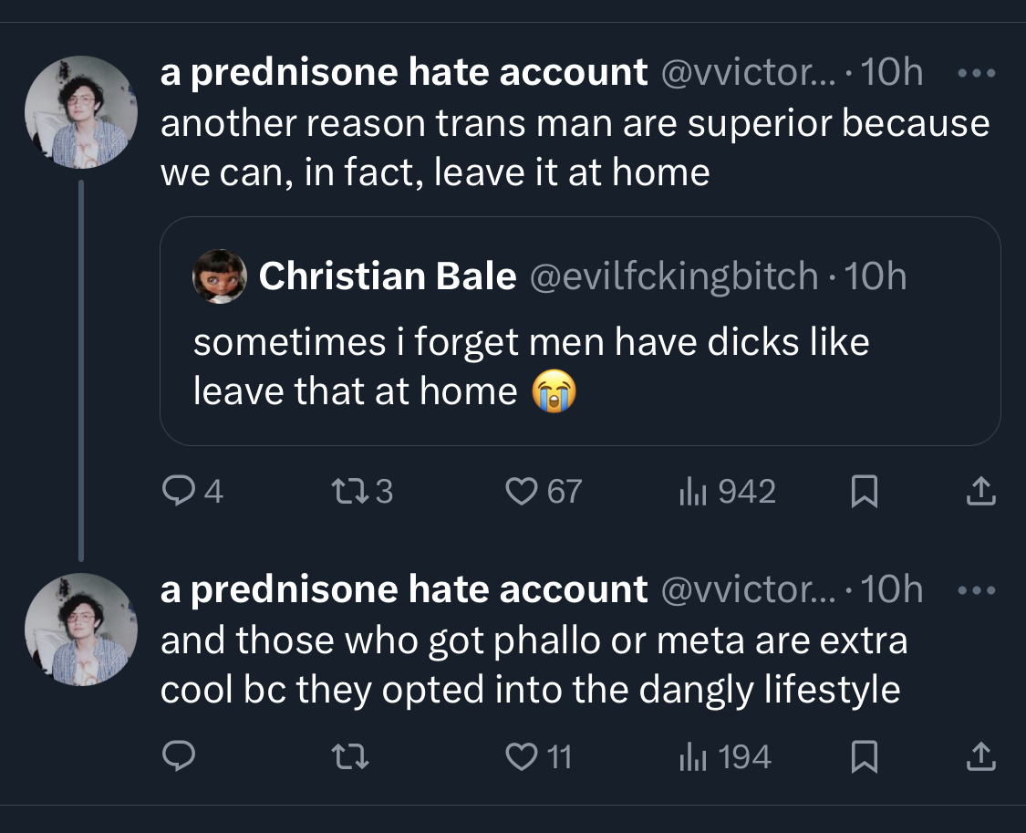This screenshot has height=833, width=1026.
Task: View analytics showing 194 views
Action: pos(725,756)
